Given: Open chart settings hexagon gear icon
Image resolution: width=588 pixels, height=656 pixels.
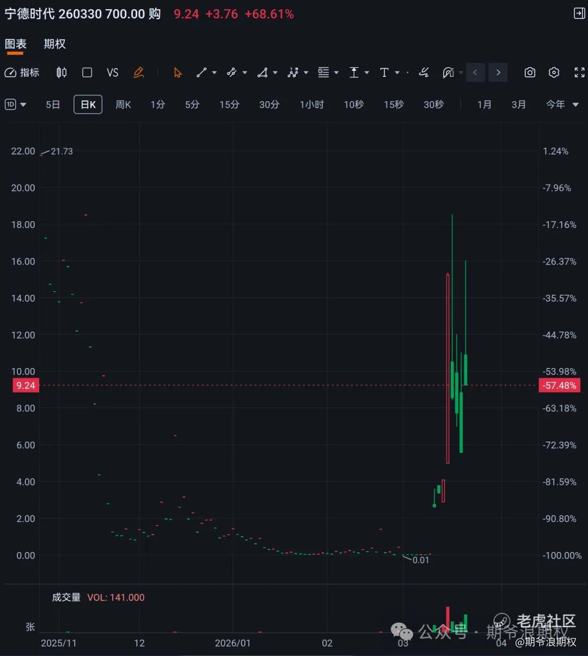Looking at the screenshot, I should click(554, 72).
